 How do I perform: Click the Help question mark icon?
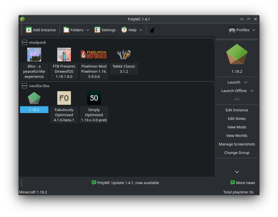(x=124, y=30)
